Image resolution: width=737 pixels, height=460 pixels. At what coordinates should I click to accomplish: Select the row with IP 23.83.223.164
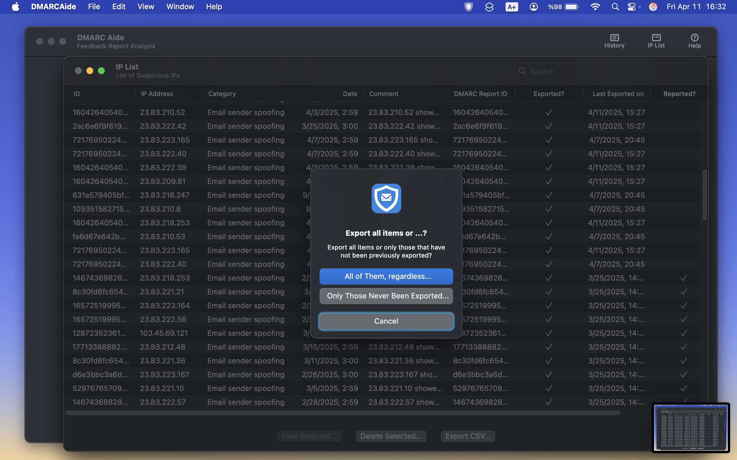point(382,305)
